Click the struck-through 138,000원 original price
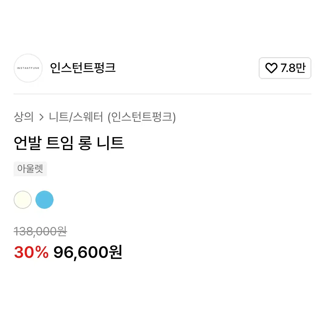 (x=41, y=231)
